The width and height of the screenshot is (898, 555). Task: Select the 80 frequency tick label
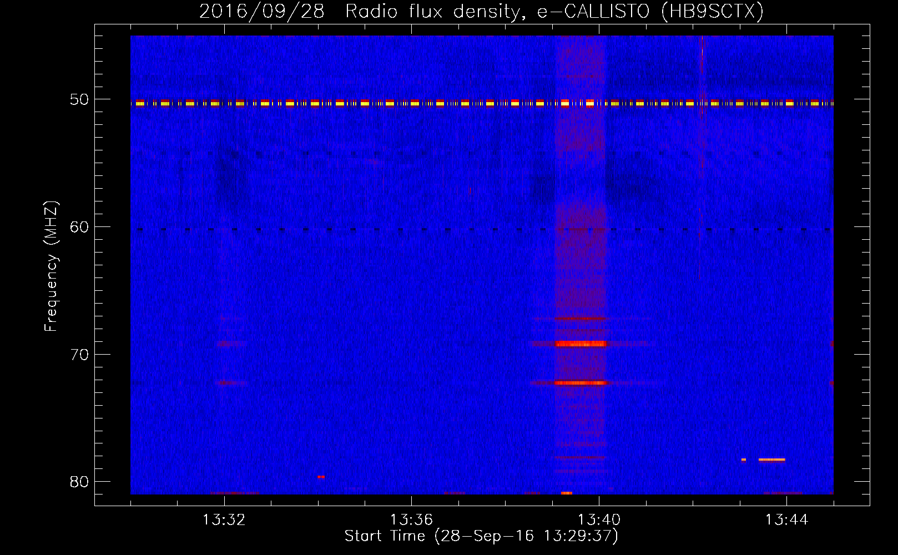click(x=79, y=482)
